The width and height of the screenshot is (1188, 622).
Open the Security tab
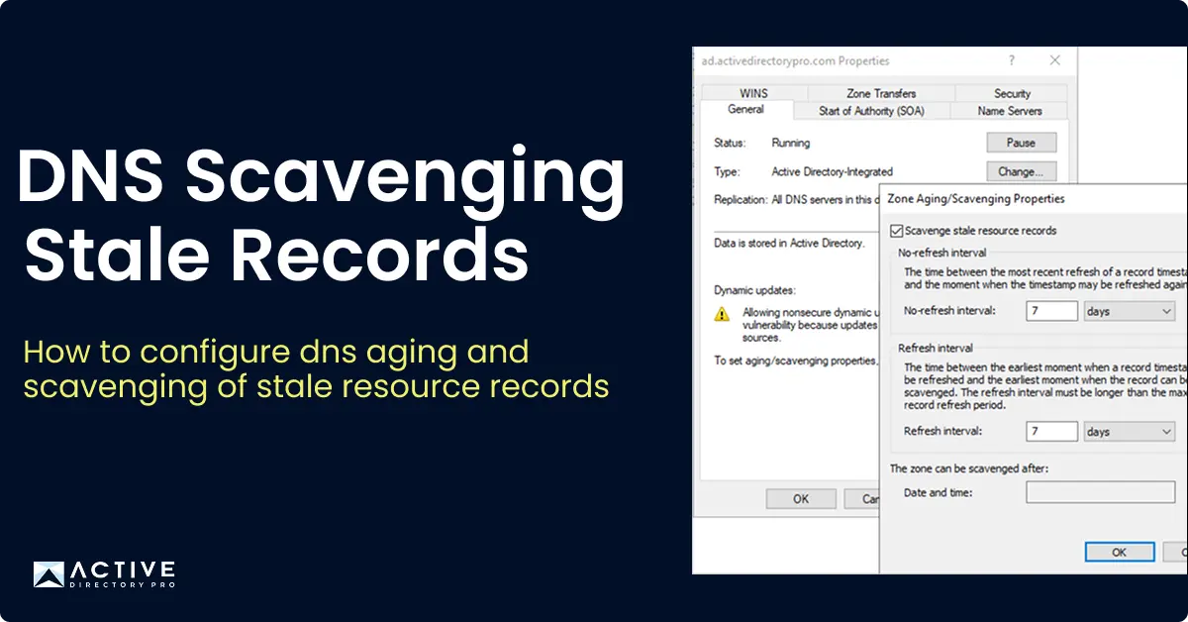[1012, 93]
